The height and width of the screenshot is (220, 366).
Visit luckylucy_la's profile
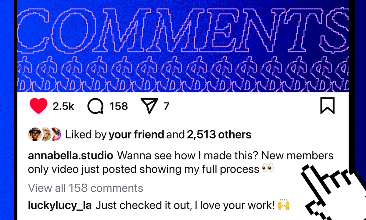pyautogui.click(x=59, y=205)
